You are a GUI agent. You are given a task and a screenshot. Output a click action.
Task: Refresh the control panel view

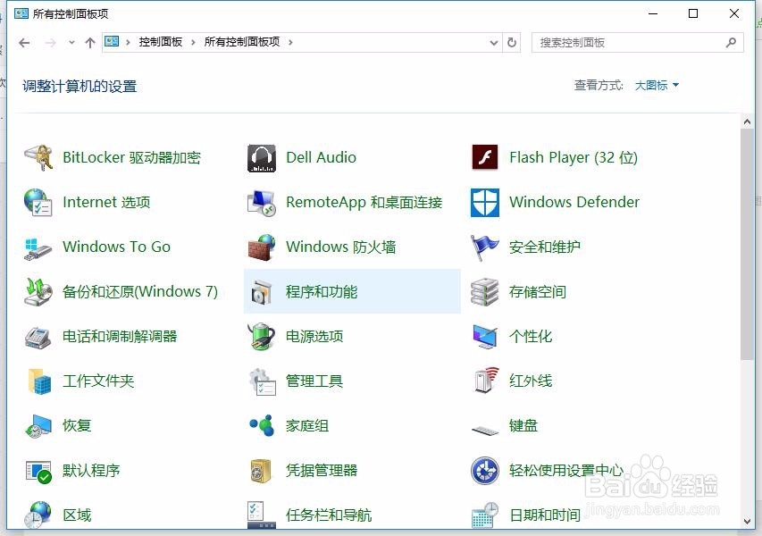512,43
